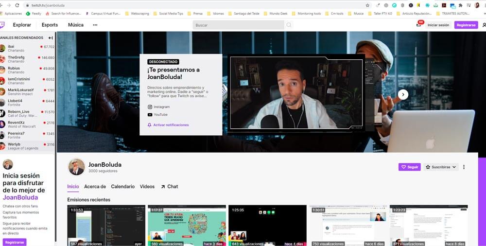Open Música in the top navigation
The height and width of the screenshot is (246, 486).
pyautogui.click(x=76, y=25)
